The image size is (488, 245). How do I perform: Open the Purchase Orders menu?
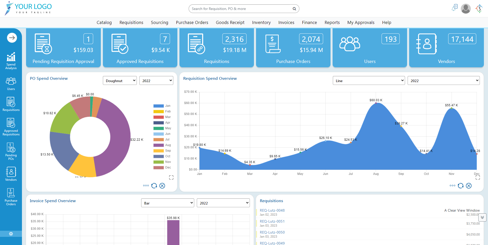tap(192, 22)
